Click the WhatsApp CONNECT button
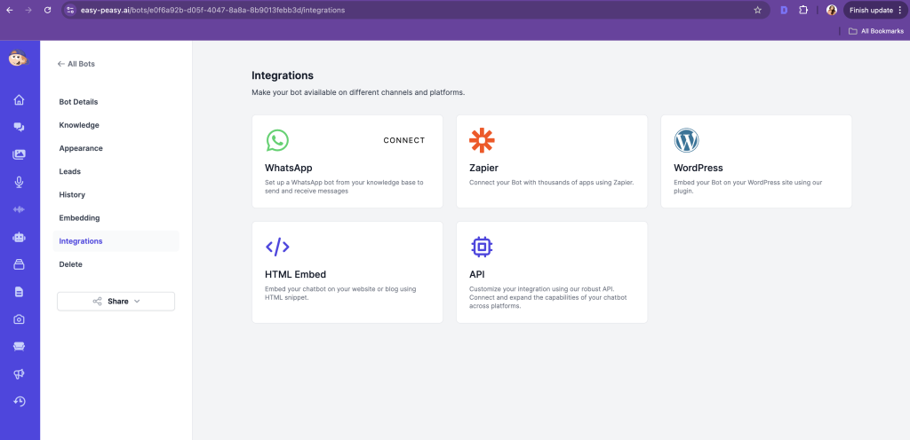The width and height of the screenshot is (910, 440). (403, 140)
